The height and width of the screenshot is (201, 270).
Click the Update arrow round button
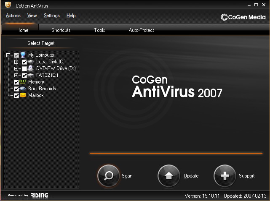[x=169, y=176]
